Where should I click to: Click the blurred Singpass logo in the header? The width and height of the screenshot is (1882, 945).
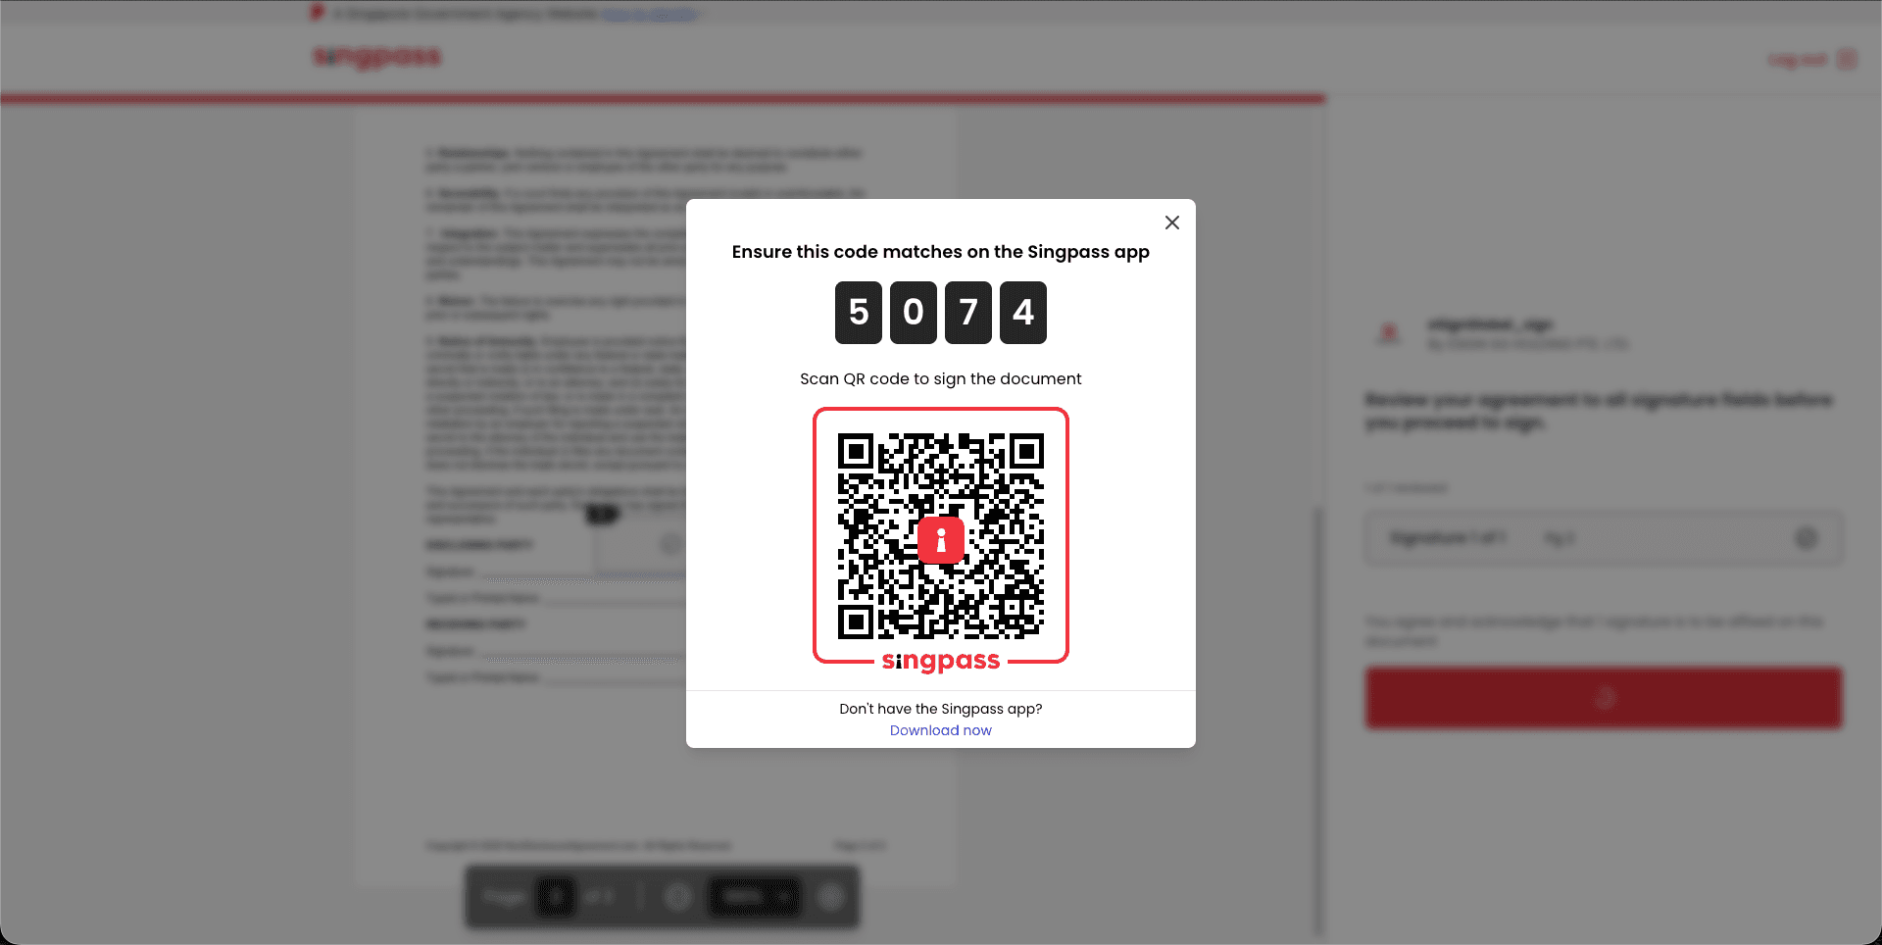[377, 58]
